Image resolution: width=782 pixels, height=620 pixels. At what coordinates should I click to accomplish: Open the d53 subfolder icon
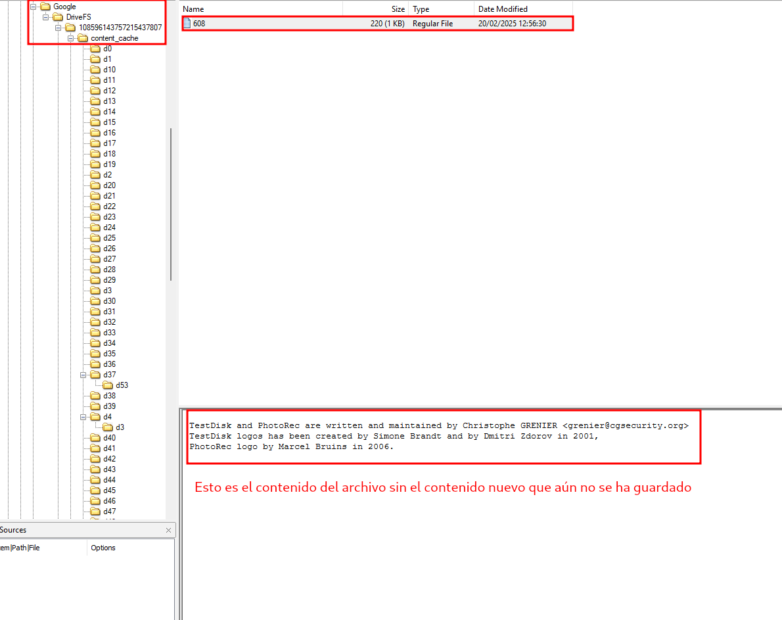(108, 385)
